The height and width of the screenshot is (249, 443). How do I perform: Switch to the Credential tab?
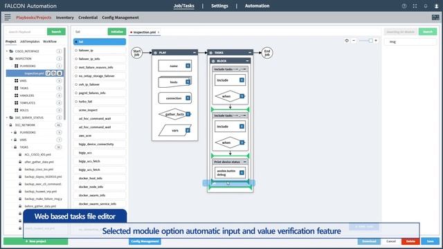[x=88, y=17]
